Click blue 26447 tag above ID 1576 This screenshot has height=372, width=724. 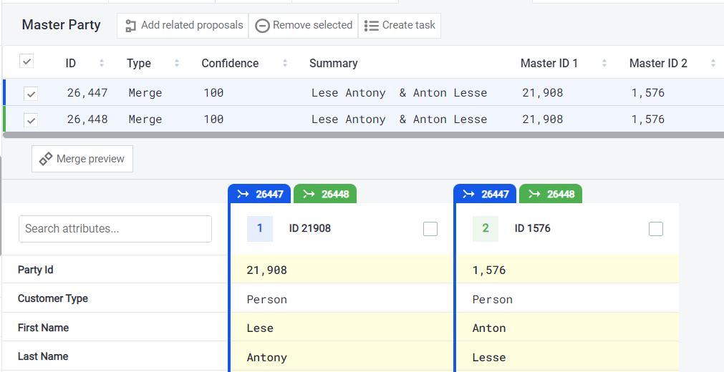[486, 194]
